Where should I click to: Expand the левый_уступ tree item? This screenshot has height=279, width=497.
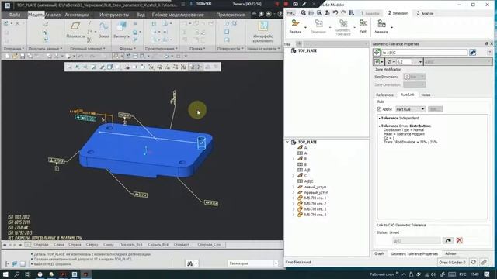(294, 187)
